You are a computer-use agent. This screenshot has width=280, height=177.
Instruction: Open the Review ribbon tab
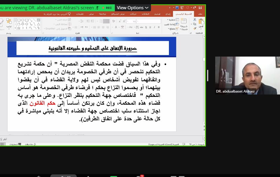(102, 14)
